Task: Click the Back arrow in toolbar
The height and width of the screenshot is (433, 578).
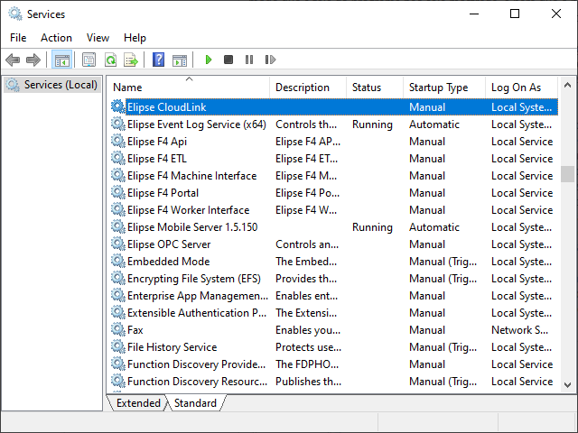Action: (13, 60)
